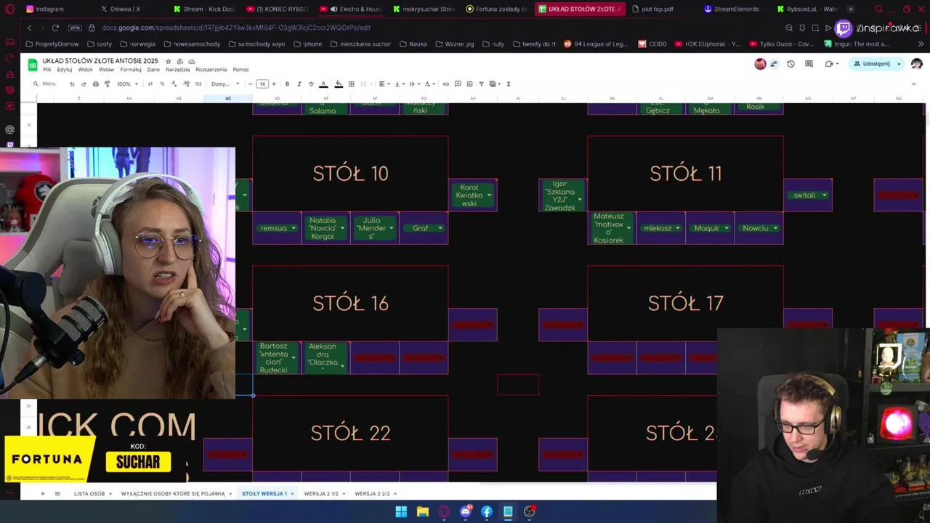Open the cell borders menu
930x523 pixels.
351,84
